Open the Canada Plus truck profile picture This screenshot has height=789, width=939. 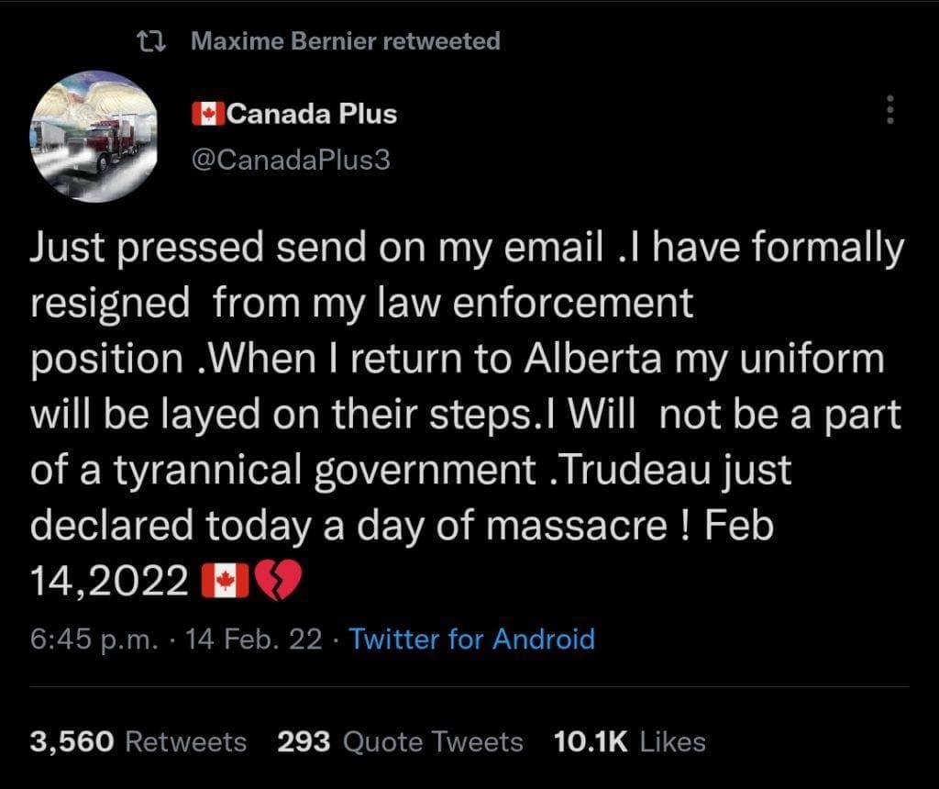point(95,136)
